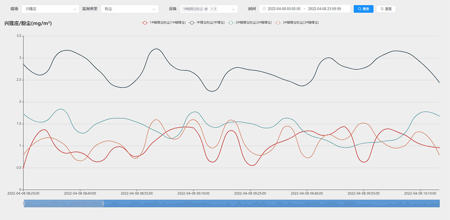Select first 2#精煤仓粉尘 data point at 08:25:00
Screen dimensions: 450x220
24,114
